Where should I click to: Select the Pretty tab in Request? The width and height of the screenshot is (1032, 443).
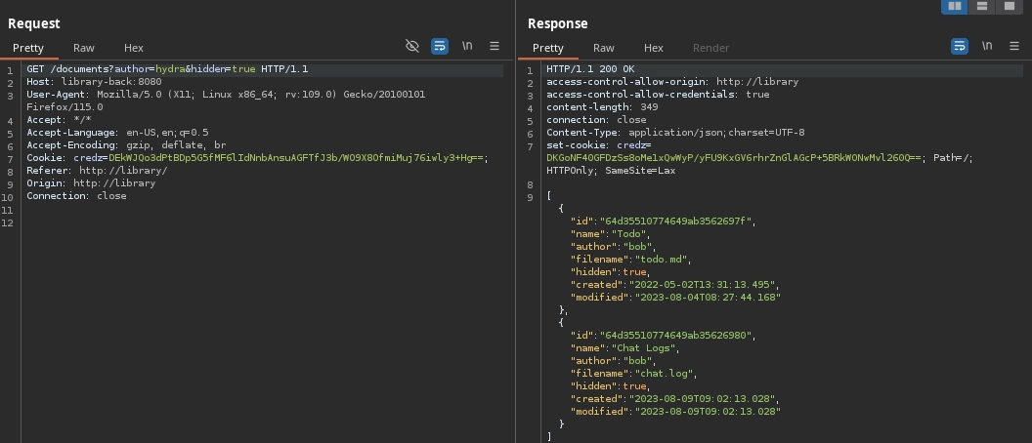(28, 48)
